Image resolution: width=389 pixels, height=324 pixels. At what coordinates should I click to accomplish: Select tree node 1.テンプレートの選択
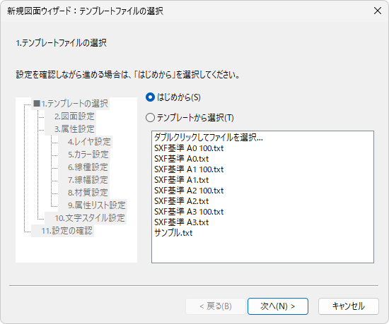(x=74, y=104)
